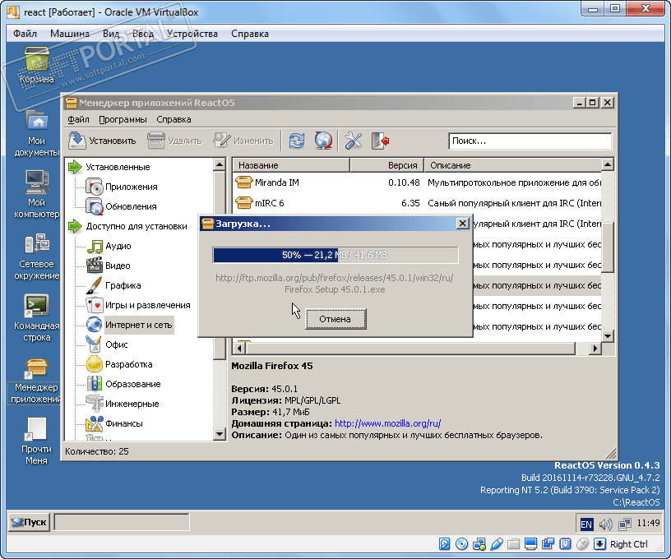
Task: Open Менеджер приложений desktop shortcut
Action: tap(35, 381)
